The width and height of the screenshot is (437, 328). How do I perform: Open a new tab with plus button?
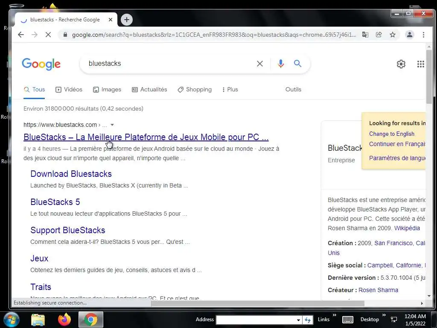point(127,20)
